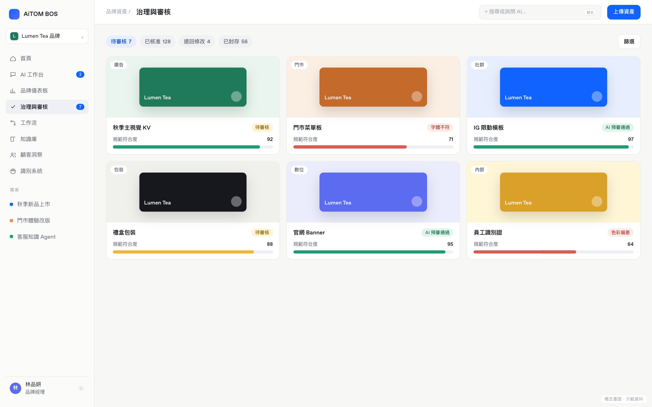Click the AiTOM BOS logo icon
Screen dimensions: 652x407
click(14, 14)
